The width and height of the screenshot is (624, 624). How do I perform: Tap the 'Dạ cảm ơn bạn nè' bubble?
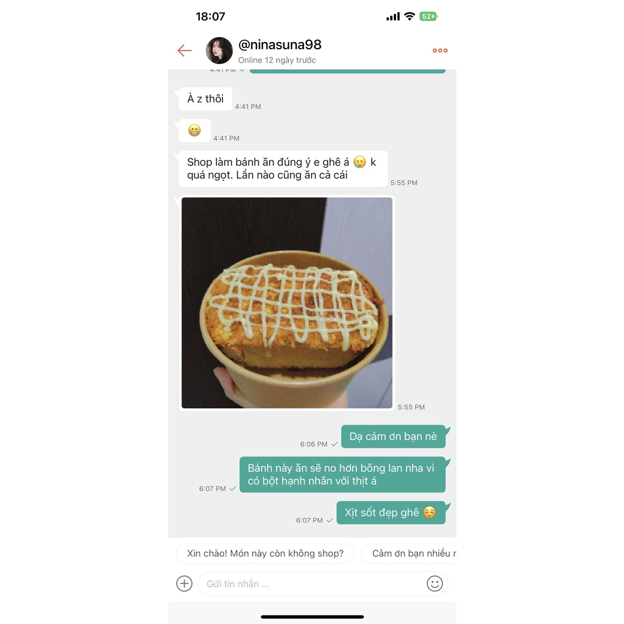(x=393, y=436)
